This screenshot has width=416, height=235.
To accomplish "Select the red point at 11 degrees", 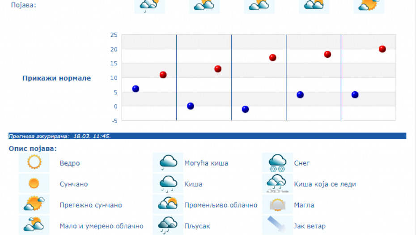I will point(163,75).
